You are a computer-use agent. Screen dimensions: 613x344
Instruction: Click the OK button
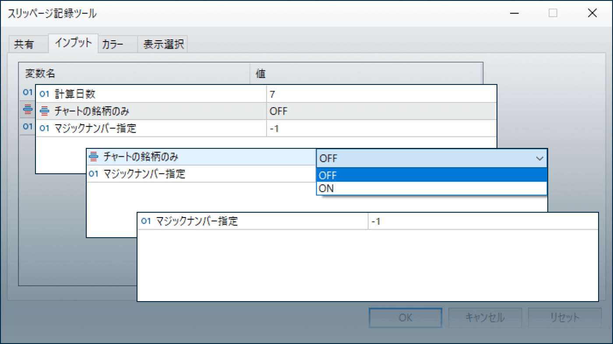pyautogui.click(x=405, y=318)
